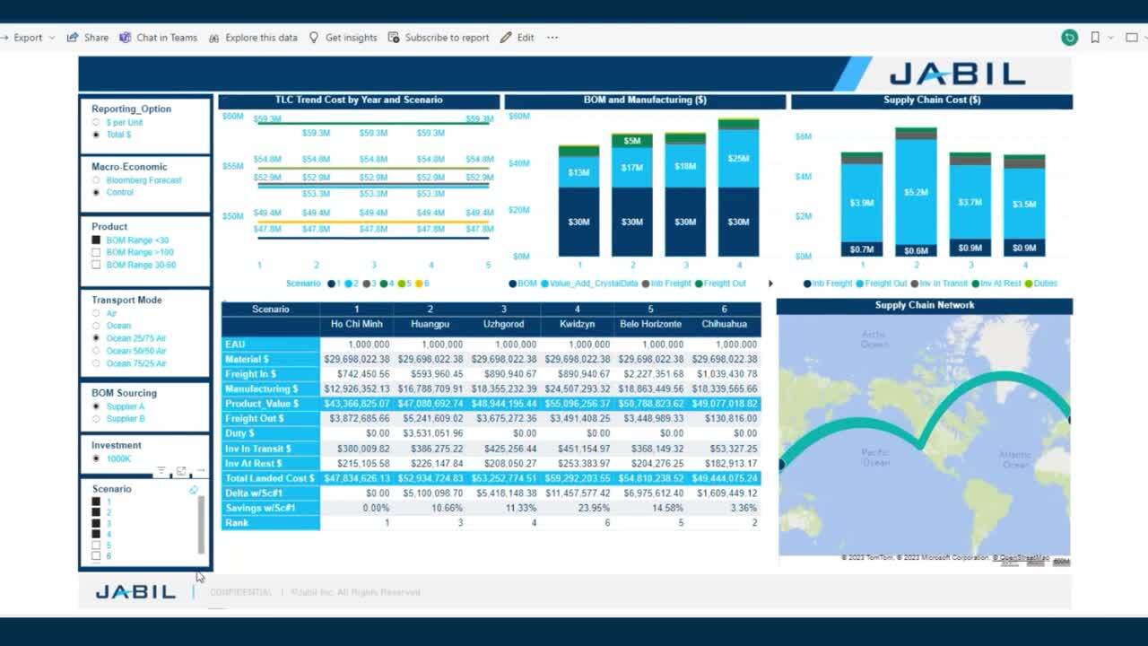Viewport: 1148px width, 646px height.
Task: Click Explore this data
Action: pos(253,38)
